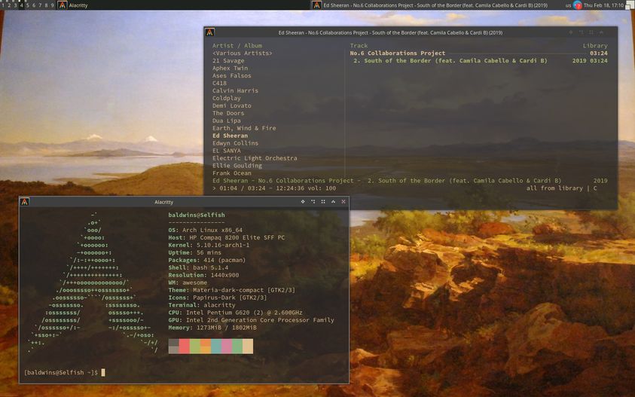The width and height of the screenshot is (635, 397).
Task: Click the layout switcher icon in top-right corner
Action: pyautogui.click(x=629, y=5)
